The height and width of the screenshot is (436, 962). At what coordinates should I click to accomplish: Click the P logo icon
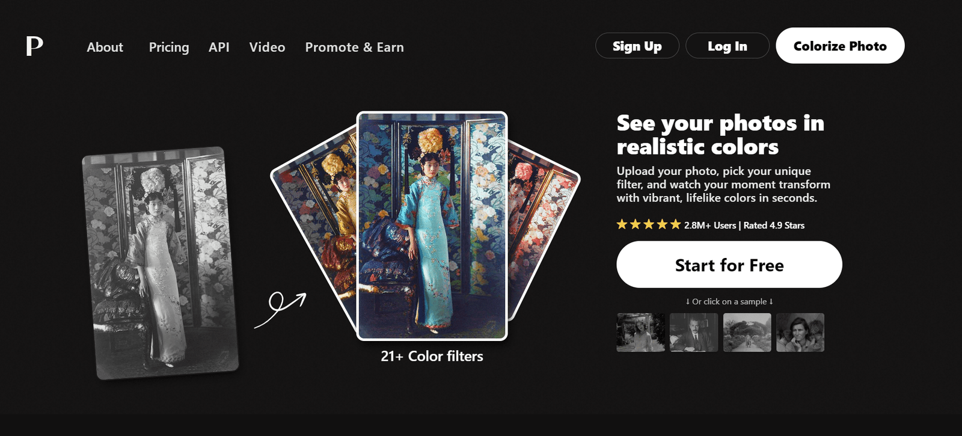pyautogui.click(x=34, y=46)
